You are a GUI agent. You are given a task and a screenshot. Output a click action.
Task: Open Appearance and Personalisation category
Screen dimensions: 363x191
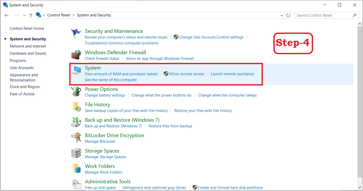point(24,78)
